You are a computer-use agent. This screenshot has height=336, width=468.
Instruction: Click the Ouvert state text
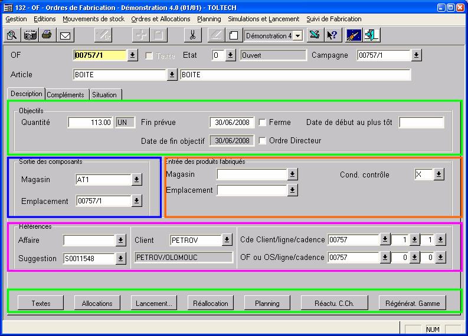point(273,55)
